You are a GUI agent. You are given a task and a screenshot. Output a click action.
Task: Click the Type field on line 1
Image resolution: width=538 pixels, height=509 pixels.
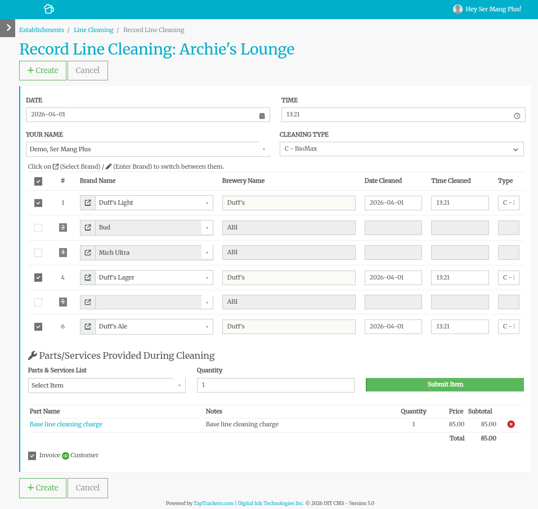509,203
